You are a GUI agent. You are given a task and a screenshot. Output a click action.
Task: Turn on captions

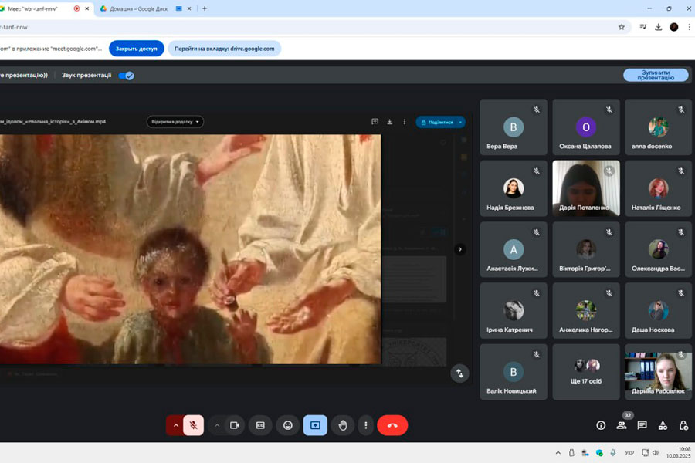coord(260,425)
